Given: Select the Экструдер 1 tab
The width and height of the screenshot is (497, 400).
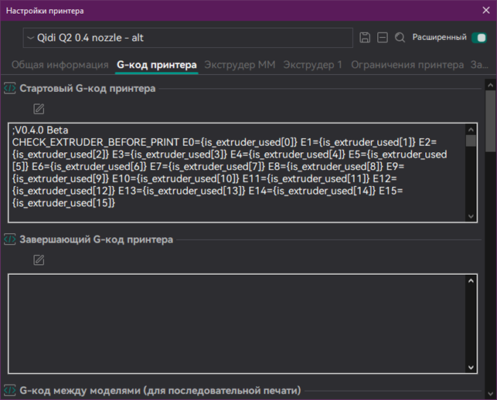Looking at the screenshot, I should [312, 65].
